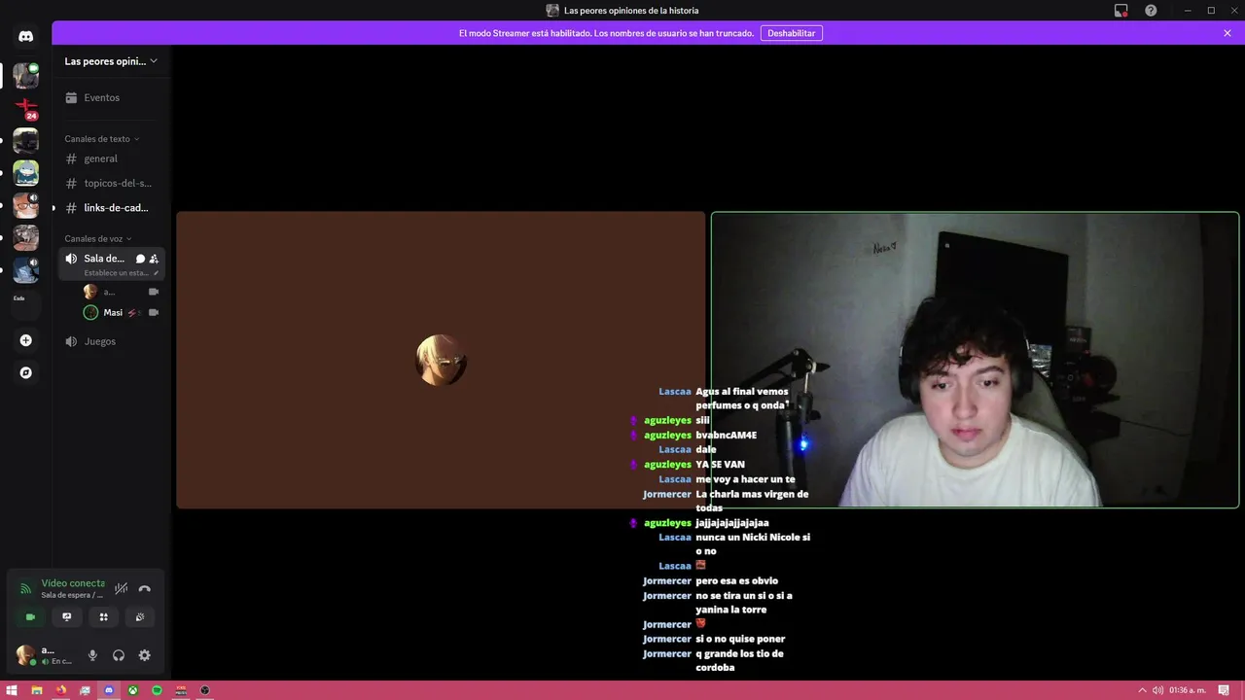Deafen with the headphones icon
Screen dimensions: 1245x700
point(119,655)
